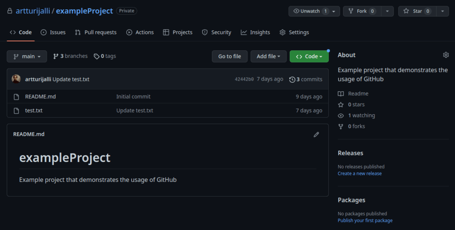Open the Packages heading link
The width and height of the screenshot is (455, 230).
click(351, 200)
